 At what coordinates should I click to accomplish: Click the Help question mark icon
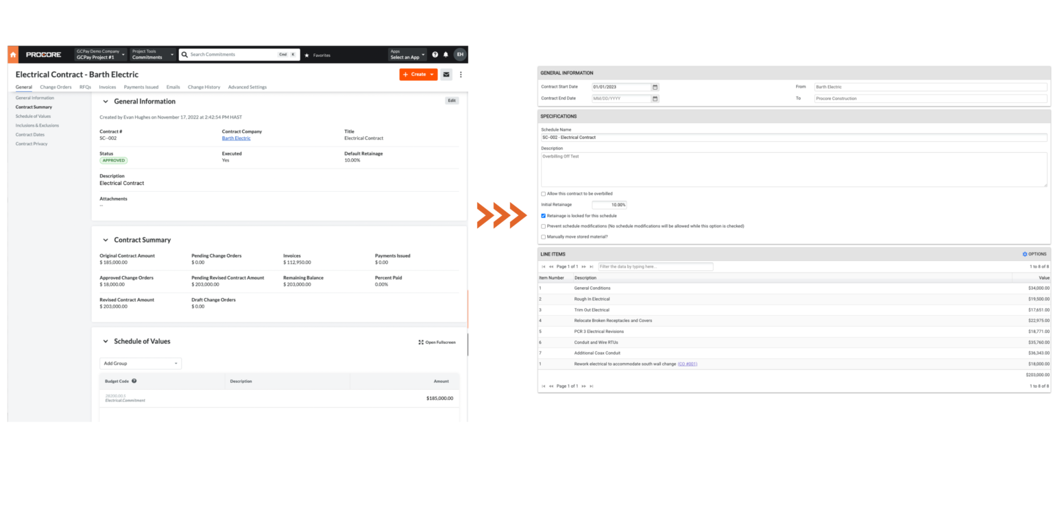pyautogui.click(x=435, y=54)
